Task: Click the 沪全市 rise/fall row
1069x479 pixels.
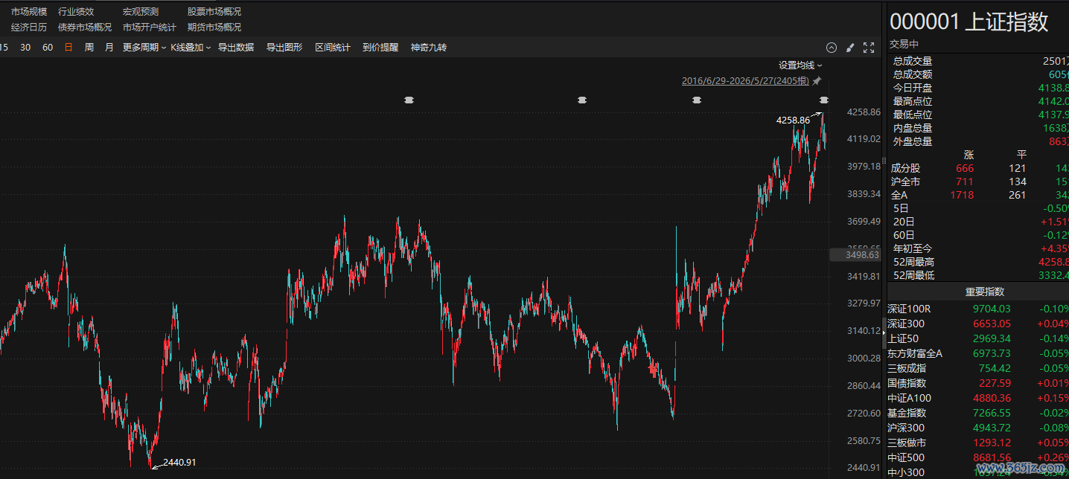Action: coord(980,181)
